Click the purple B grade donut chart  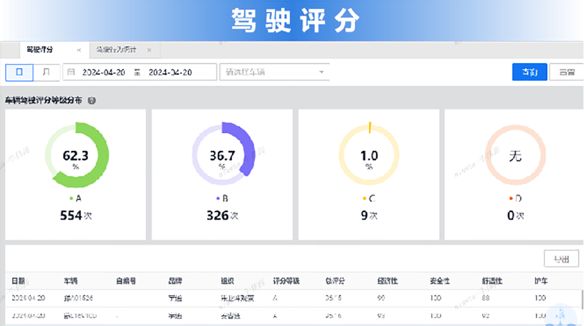point(223,154)
